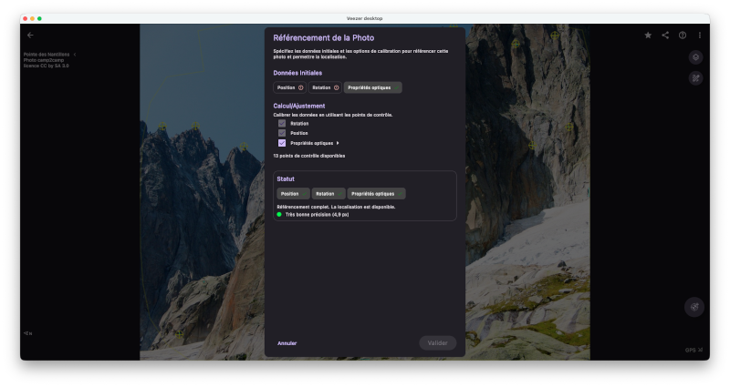Viewport: 730px width, 387px height.
Task: Click Rotation chip in Statut box
Action: click(328, 194)
